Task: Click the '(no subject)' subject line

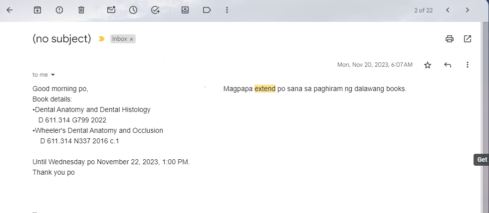Action: click(62, 39)
